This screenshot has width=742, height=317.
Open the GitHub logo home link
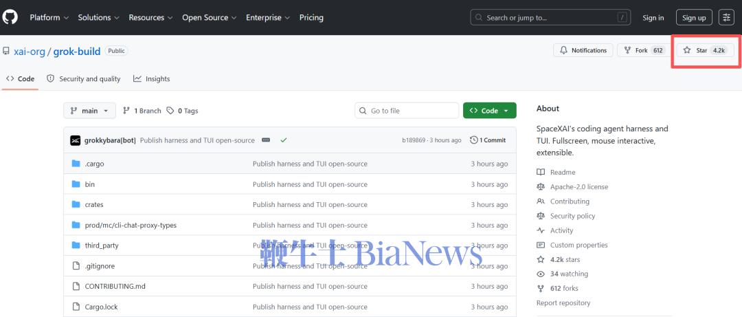(10, 17)
